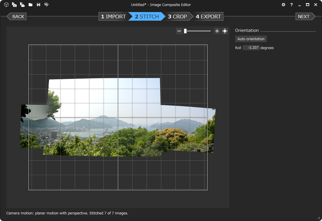Click the 'Orientation' section heading
This screenshot has width=322, height=221.
[x=247, y=30]
